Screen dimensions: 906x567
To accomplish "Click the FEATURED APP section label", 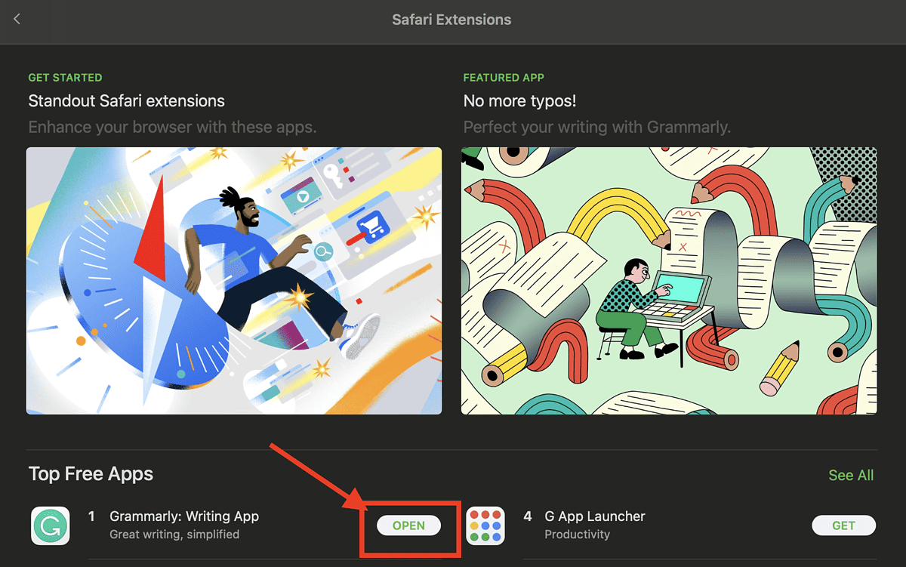I will [504, 77].
